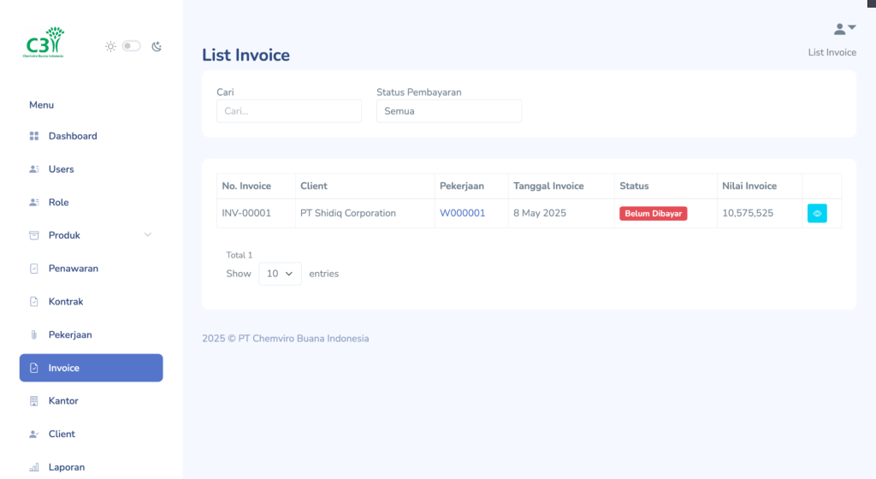
Task: Click the Produk box icon
Action: click(x=34, y=235)
